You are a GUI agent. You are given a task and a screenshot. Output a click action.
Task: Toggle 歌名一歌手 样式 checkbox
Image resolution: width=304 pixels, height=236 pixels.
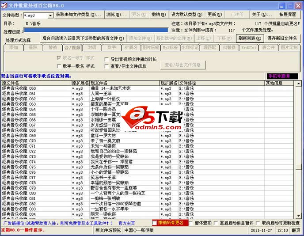pos(59,58)
